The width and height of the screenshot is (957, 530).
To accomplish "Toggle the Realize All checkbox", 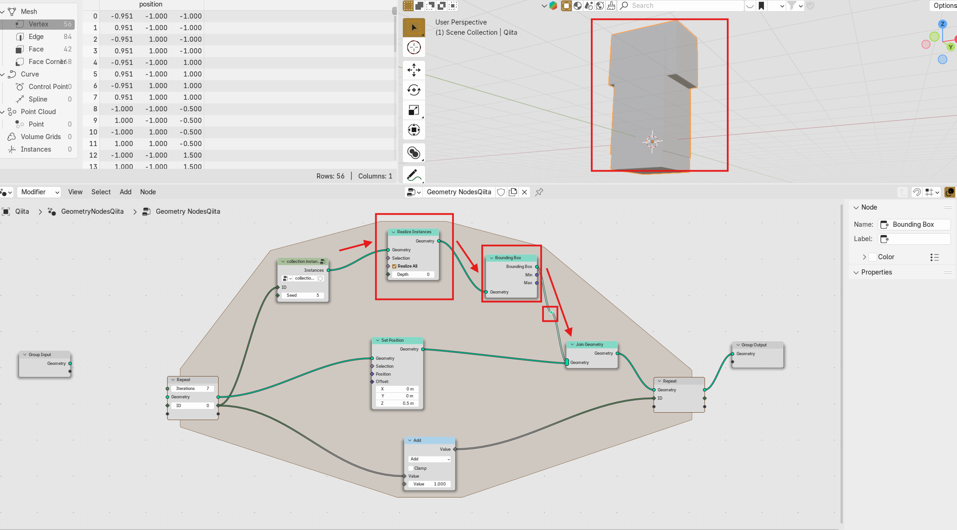I will pyautogui.click(x=394, y=266).
